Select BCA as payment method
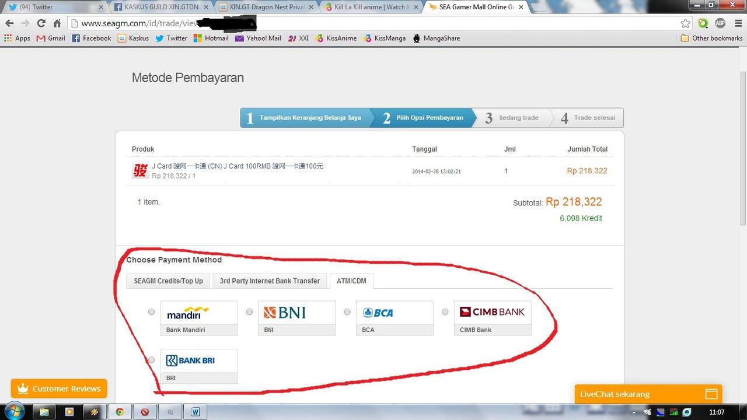747x420 pixels. point(347,311)
